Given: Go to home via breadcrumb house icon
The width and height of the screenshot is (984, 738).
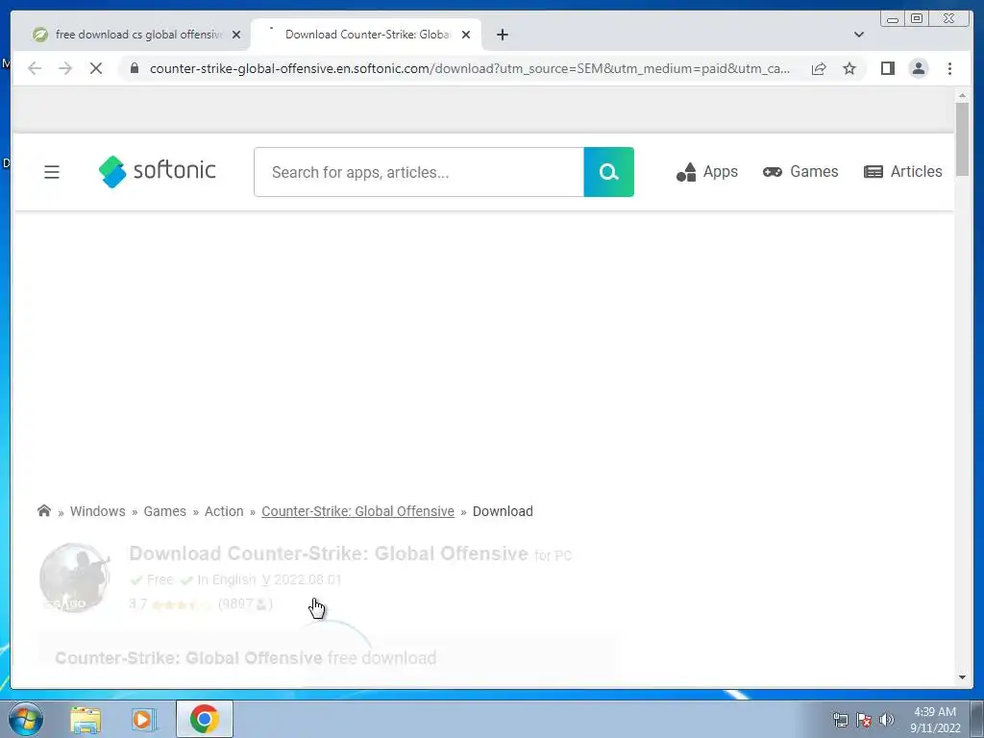Looking at the screenshot, I should [44, 511].
